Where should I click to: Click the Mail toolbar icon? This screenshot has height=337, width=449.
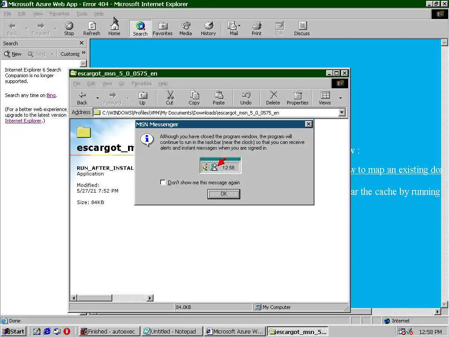click(x=232, y=29)
